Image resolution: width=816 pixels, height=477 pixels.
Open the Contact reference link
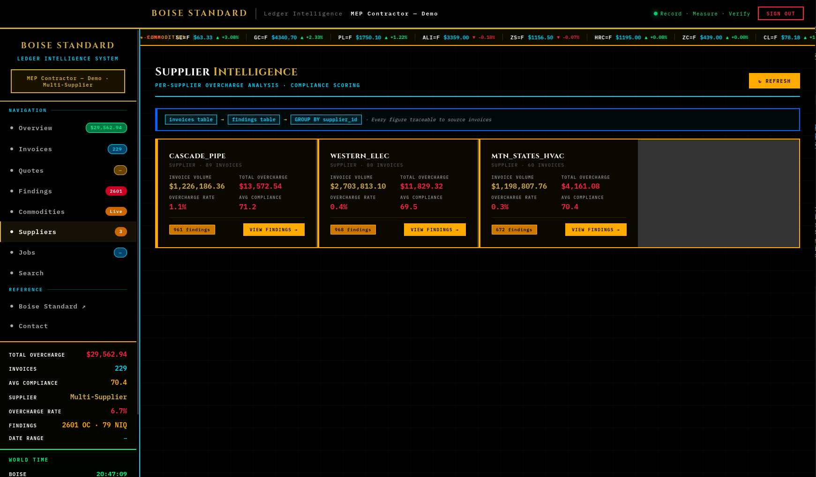click(x=68, y=326)
